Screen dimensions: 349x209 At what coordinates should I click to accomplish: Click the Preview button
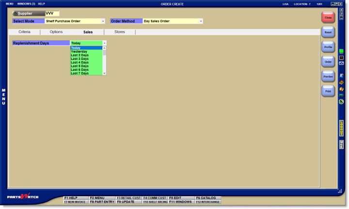[328, 77]
